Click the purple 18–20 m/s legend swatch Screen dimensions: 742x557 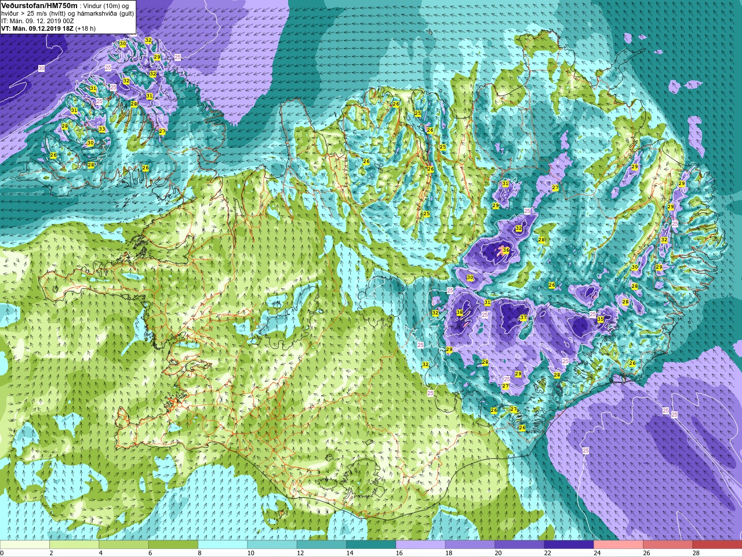[x=470, y=545]
